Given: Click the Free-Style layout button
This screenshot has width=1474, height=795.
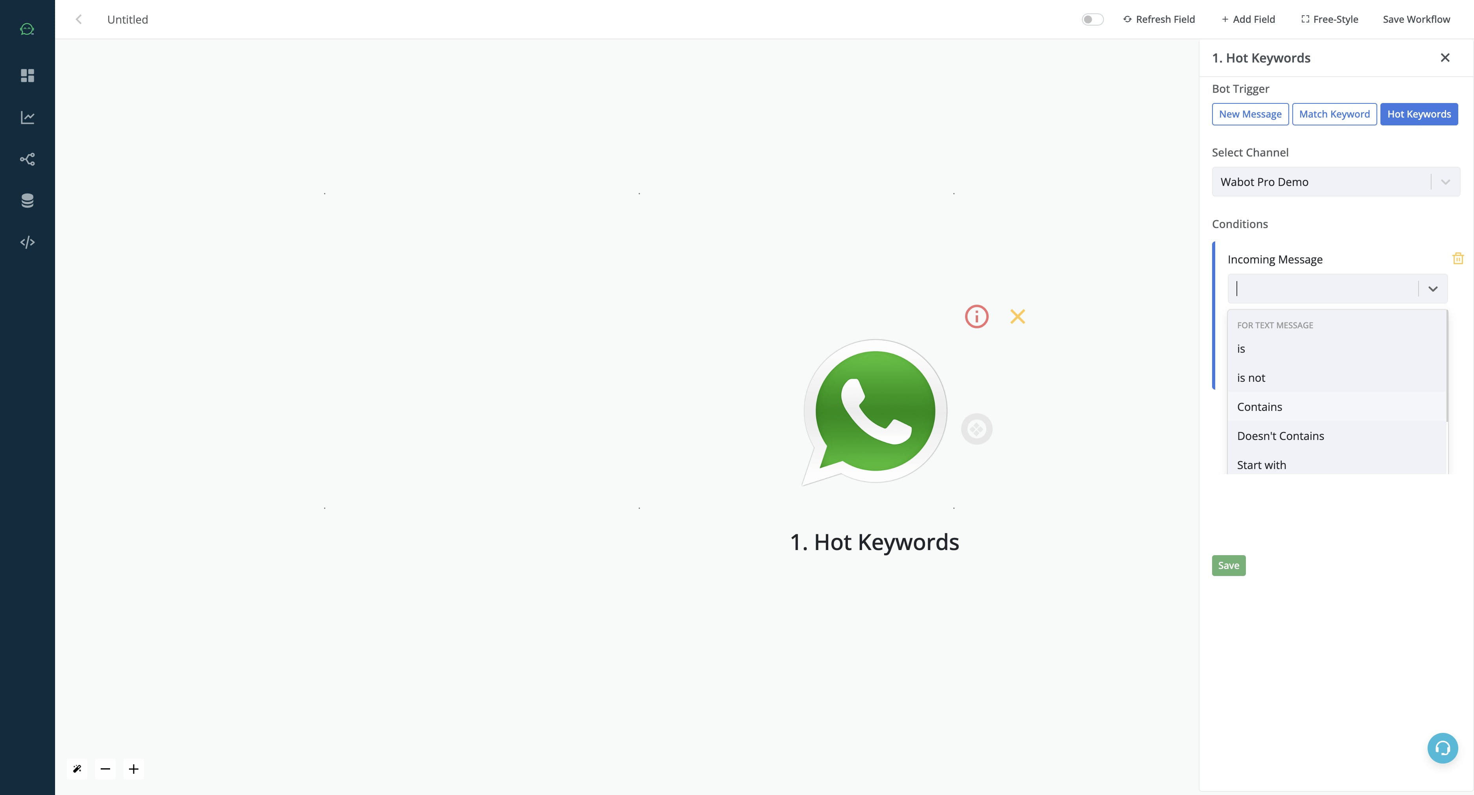Looking at the screenshot, I should 1329,18.
